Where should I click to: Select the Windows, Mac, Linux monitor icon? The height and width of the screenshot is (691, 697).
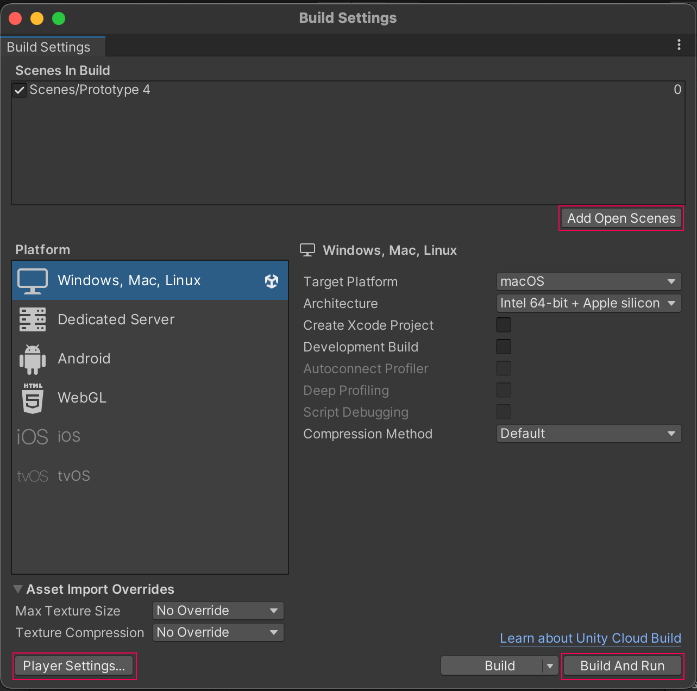point(33,281)
